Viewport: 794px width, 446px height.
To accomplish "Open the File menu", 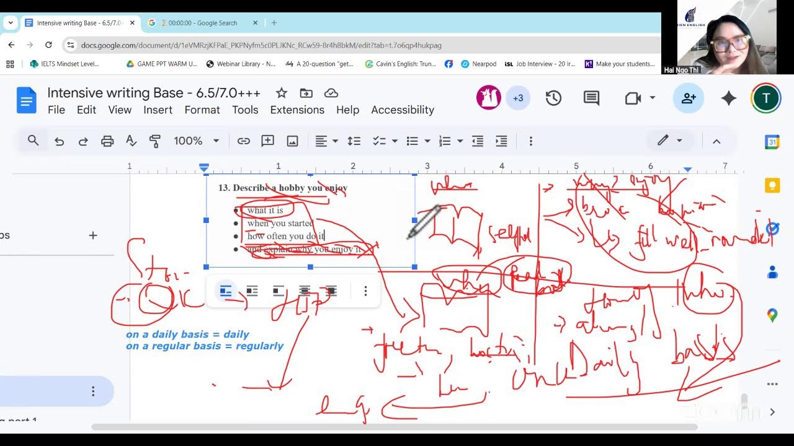I will (56, 110).
